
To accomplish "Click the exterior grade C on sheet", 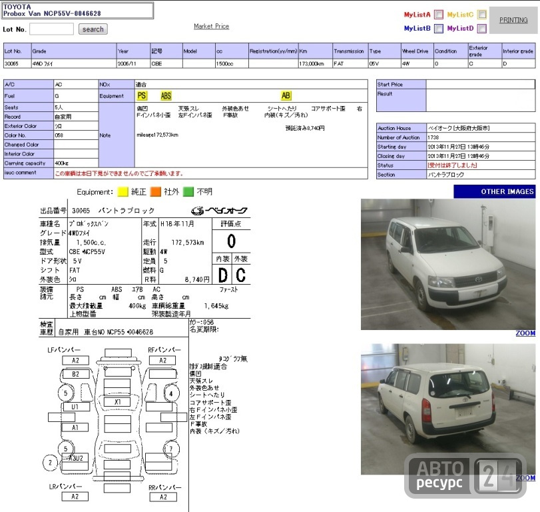I will (241, 275).
